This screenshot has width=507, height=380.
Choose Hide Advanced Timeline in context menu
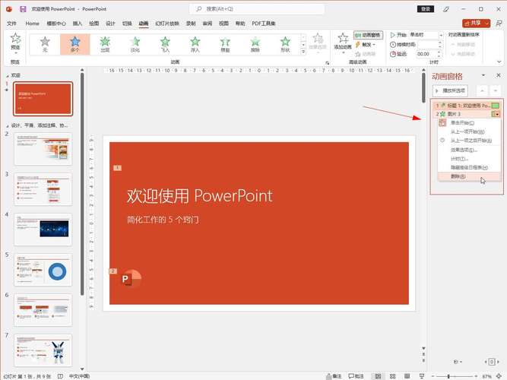(469, 167)
